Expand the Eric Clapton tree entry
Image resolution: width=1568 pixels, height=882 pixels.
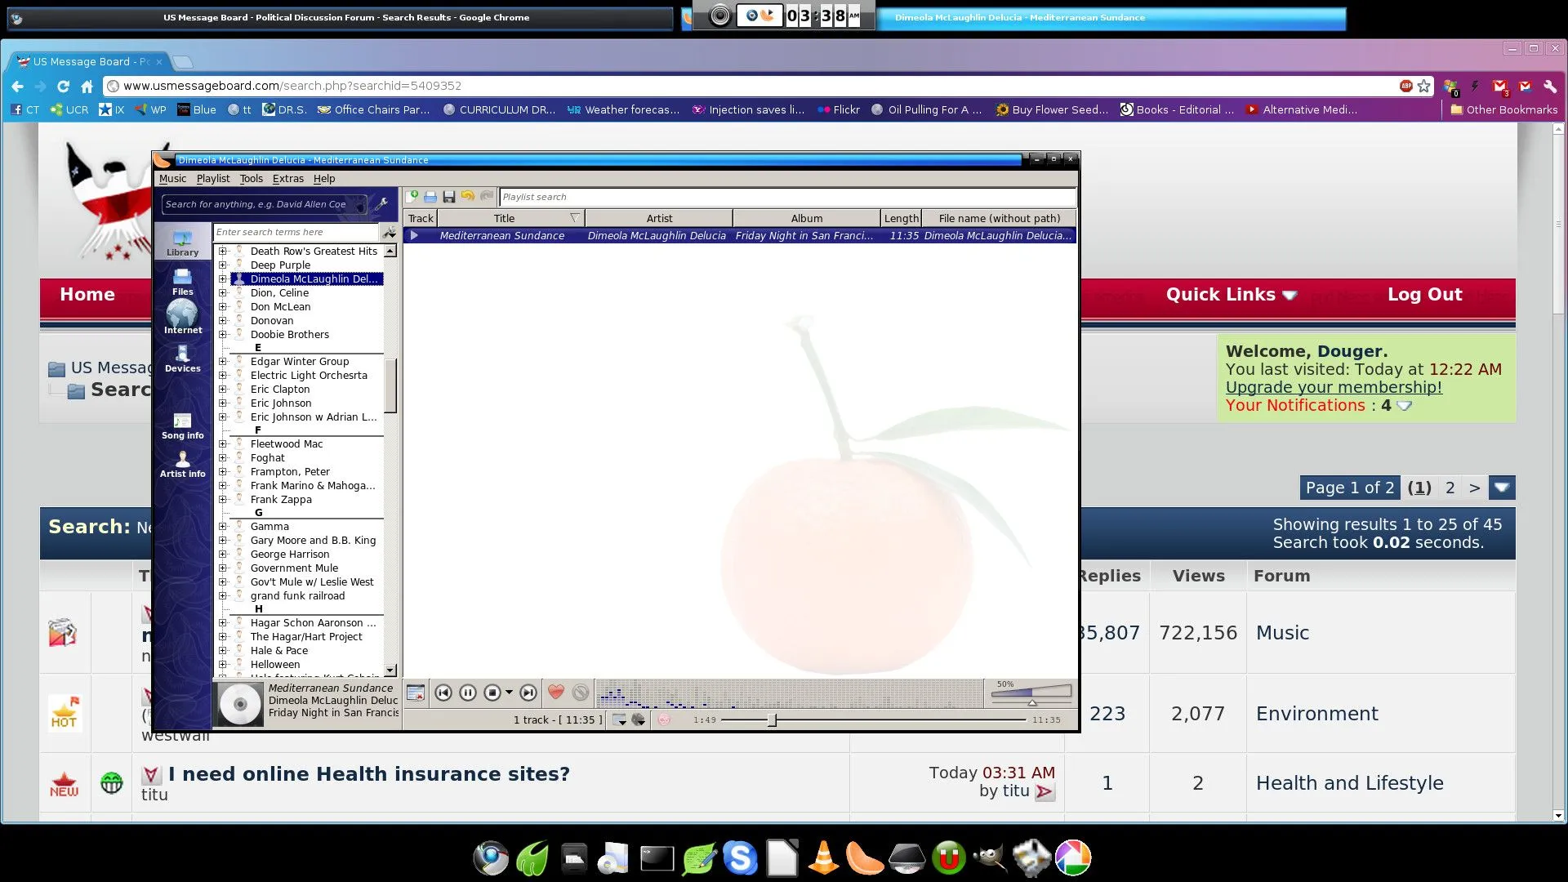click(222, 390)
